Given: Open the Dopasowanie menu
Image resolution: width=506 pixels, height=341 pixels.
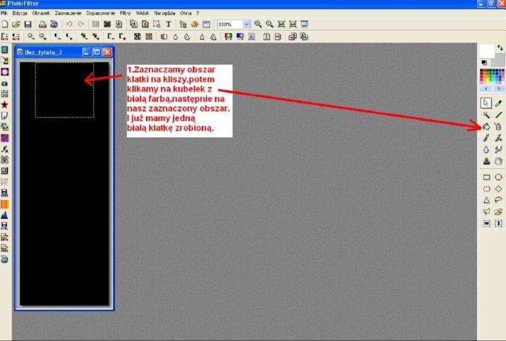Looking at the screenshot, I should [x=101, y=13].
